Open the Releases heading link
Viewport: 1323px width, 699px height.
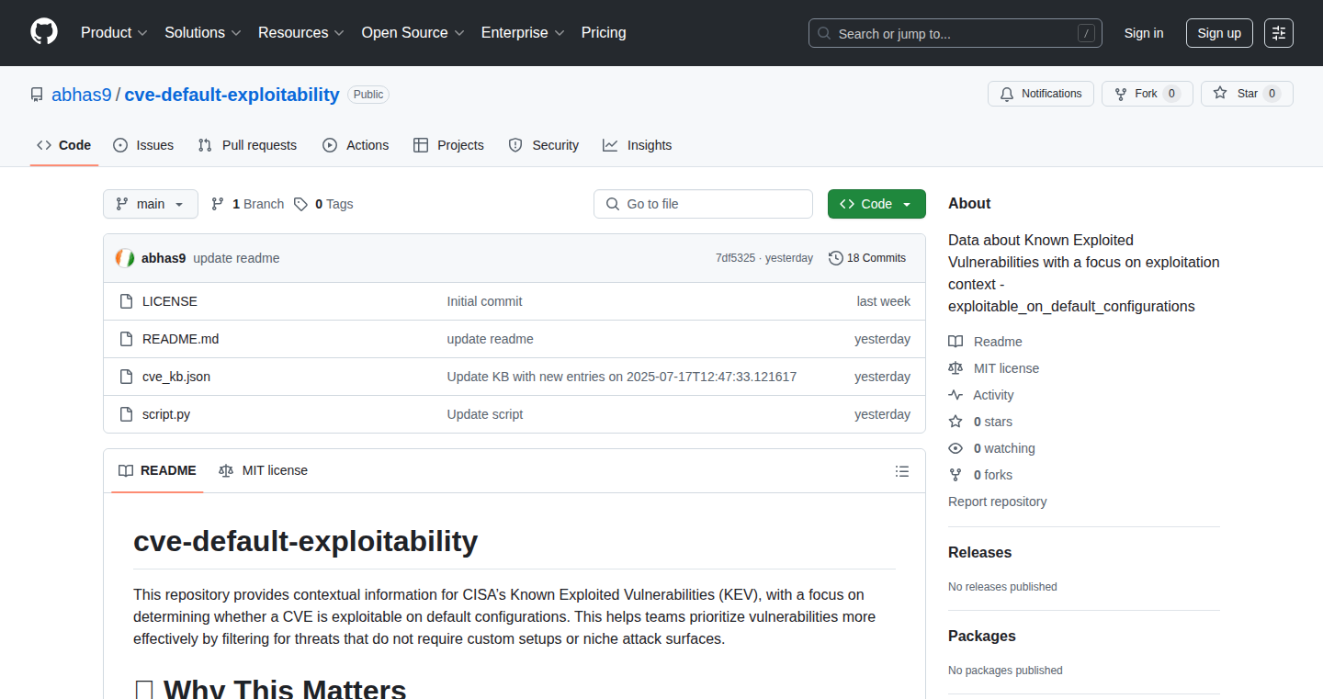[979, 553]
